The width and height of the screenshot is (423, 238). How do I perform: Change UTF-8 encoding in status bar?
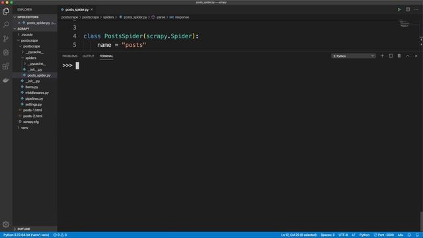pyautogui.click(x=343, y=235)
